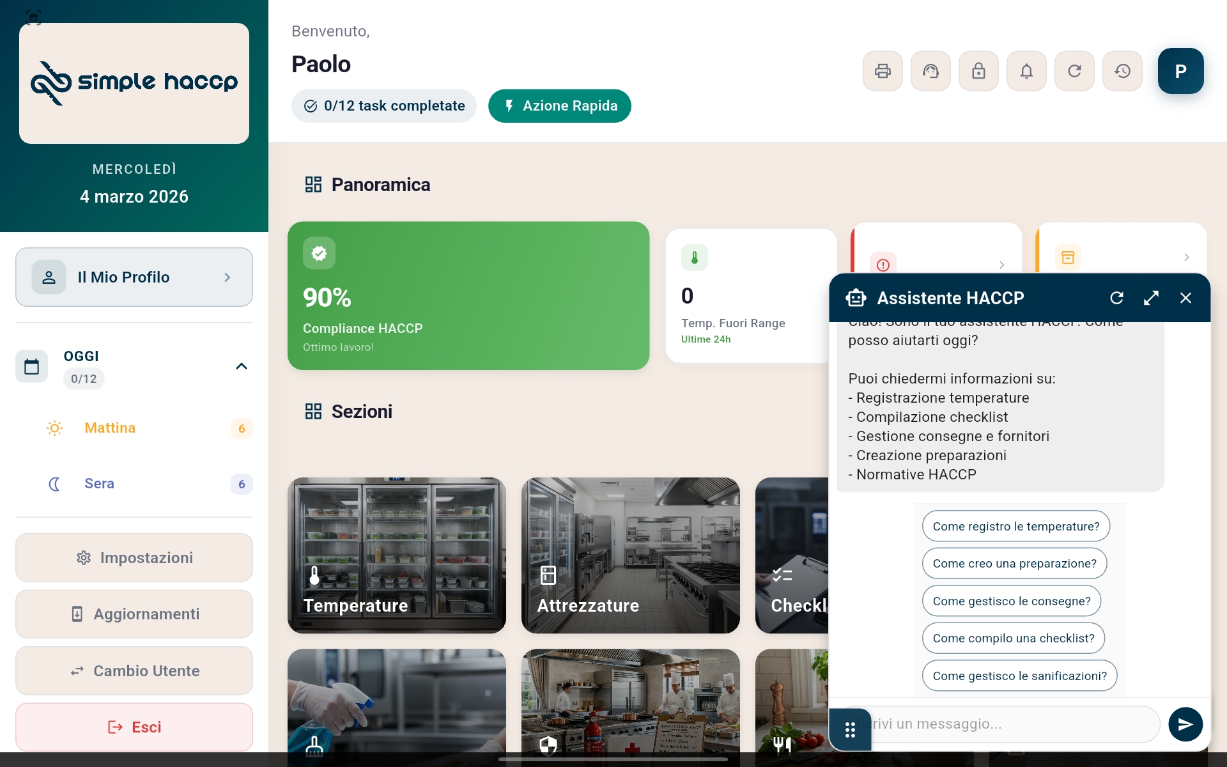1227x767 pixels.
Task: Click the Azione Rapida button
Action: click(x=559, y=106)
